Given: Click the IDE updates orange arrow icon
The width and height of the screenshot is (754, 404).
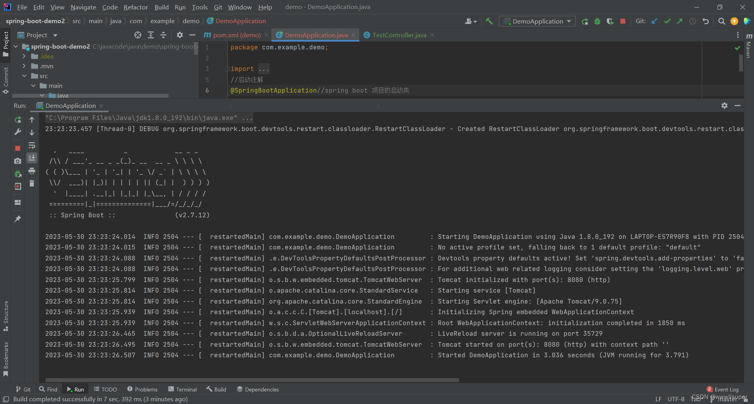Looking at the screenshot, I should pyautogui.click(x=734, y=21).
